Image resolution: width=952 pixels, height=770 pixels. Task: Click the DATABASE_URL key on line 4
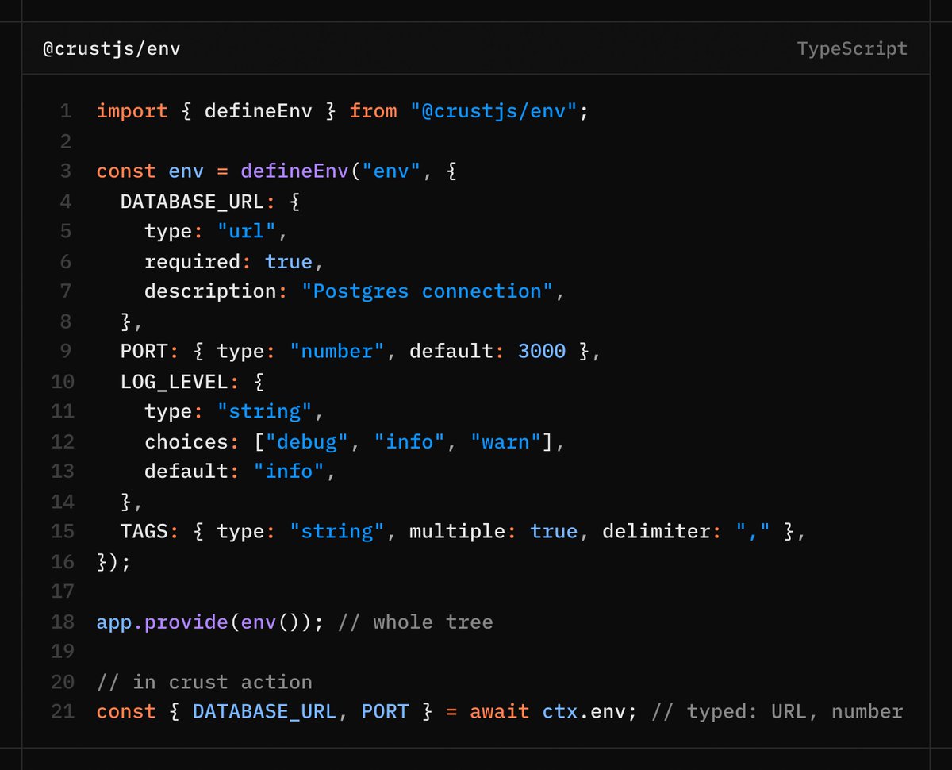coord(192,202)
